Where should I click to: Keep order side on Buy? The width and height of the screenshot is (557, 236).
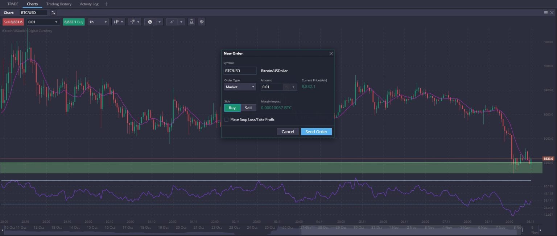tap(232, 108)
